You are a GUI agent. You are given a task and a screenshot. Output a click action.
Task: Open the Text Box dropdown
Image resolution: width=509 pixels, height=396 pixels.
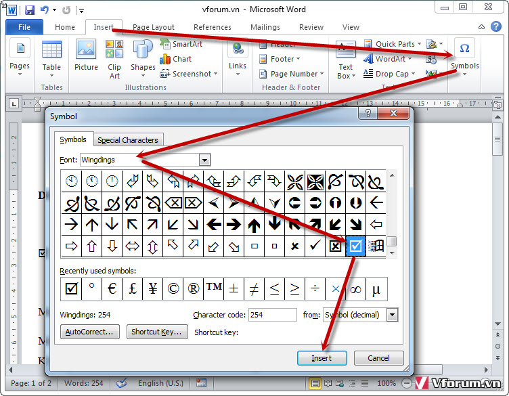pos(346,60)
